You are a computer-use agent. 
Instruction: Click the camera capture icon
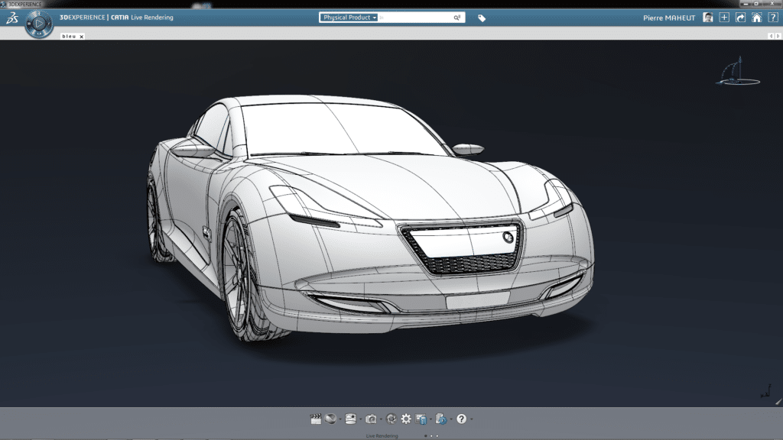[371, 419]
